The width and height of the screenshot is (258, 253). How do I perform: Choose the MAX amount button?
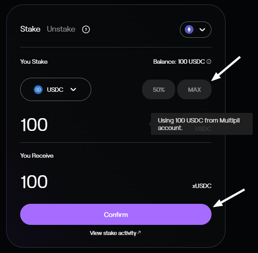(194, 90)
